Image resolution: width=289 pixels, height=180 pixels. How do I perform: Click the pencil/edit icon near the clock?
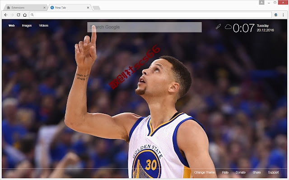coord(218,27)
